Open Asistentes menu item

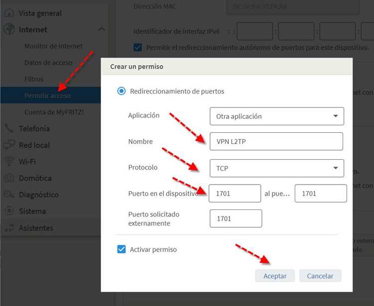(36, 228)
